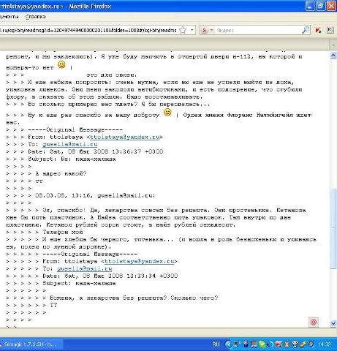Viewport: 337px width, 351px height.
Task: Open the Yandex search engine selector dropdown
Action: (207, 30)
